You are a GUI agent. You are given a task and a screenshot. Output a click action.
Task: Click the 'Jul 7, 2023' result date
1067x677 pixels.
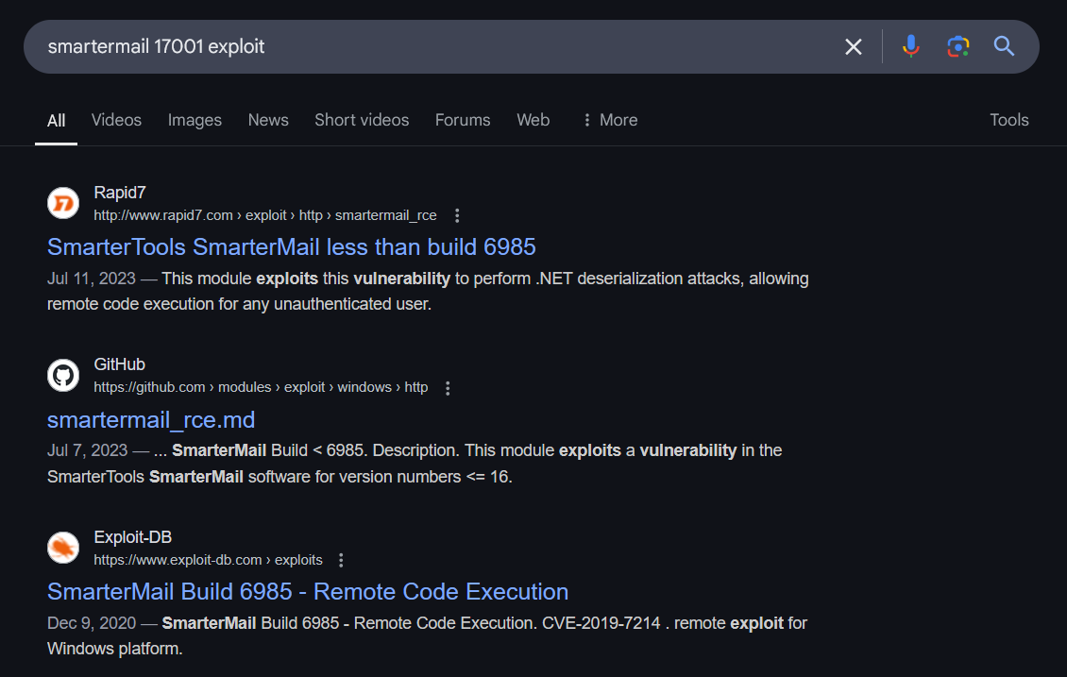point(87,450)
